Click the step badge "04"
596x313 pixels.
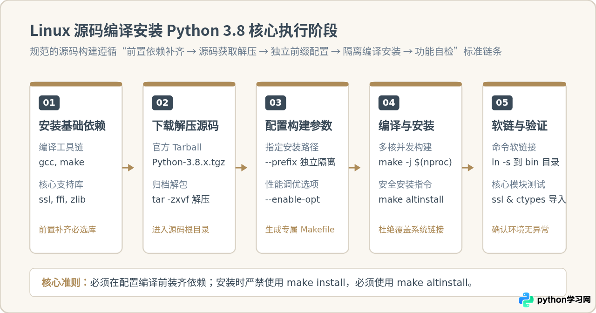[x=389, y=103]
